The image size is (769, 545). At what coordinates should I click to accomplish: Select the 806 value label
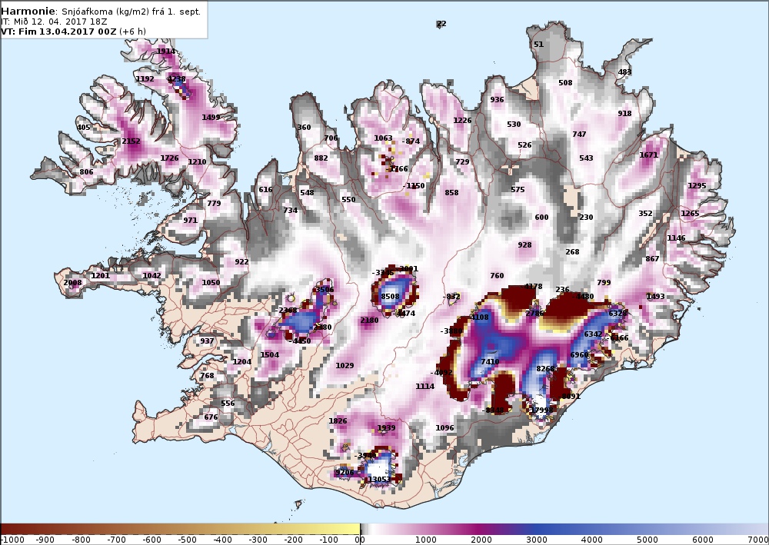[x=86, y=171]
